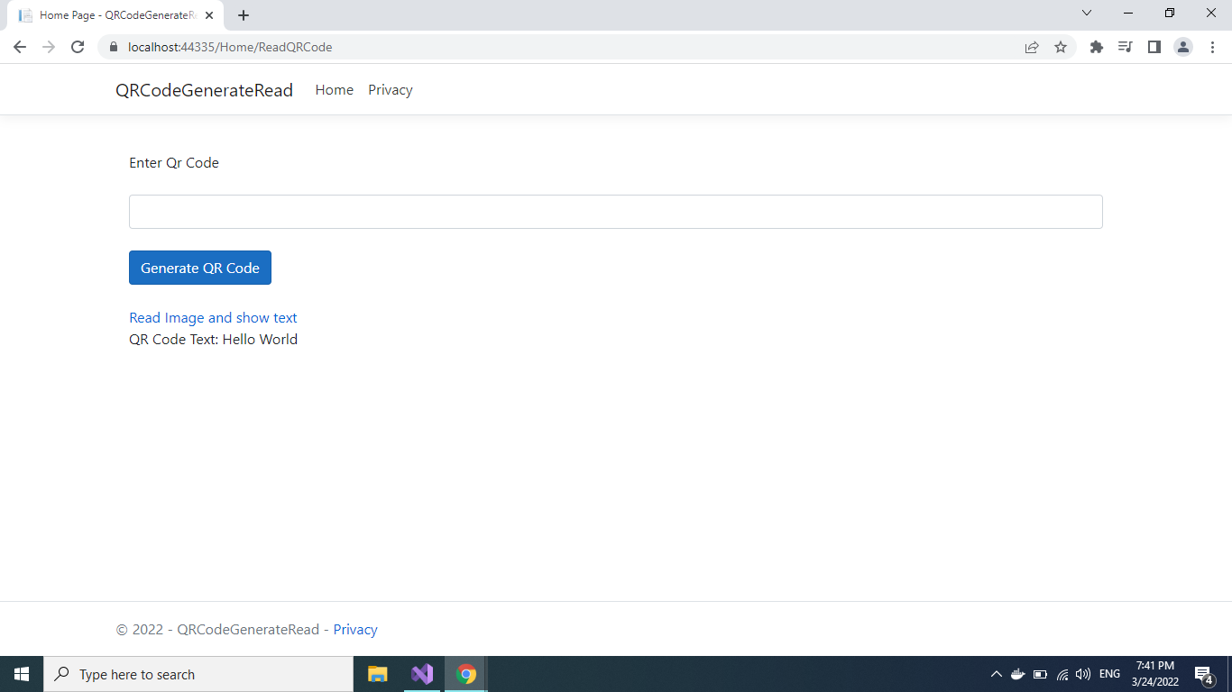Expand the tab search chevron
The height and width of the screenshot is (692, 1232).
1087,13
